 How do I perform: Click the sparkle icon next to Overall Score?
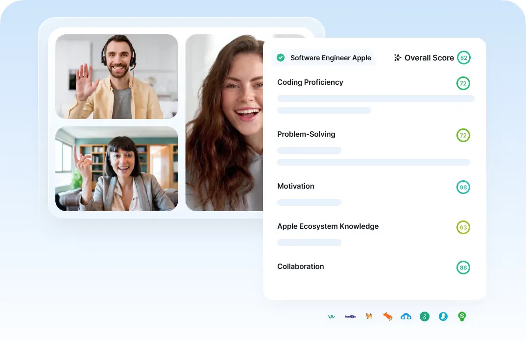click(397, 58)
